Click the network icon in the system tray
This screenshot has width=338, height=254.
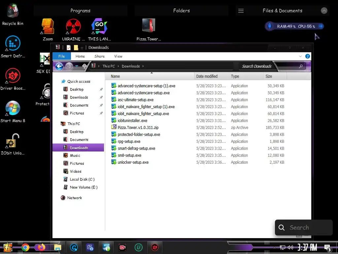pos(282,247)
